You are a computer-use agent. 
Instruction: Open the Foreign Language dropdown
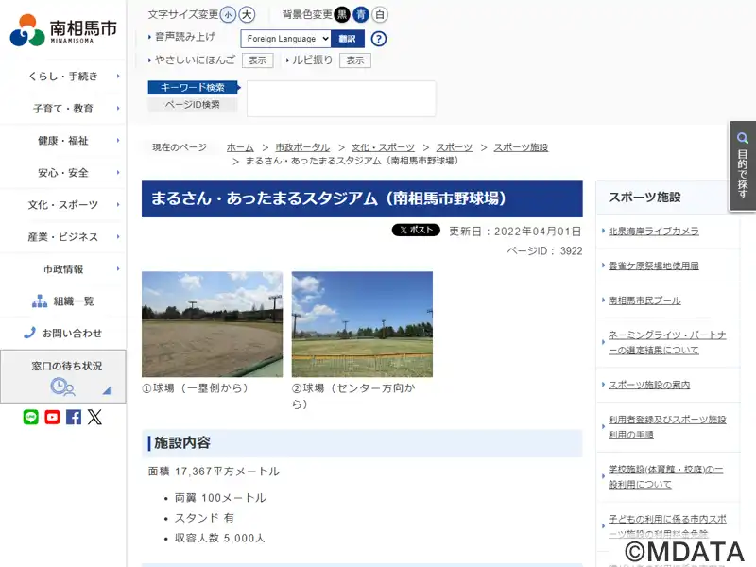click(285, 39)
